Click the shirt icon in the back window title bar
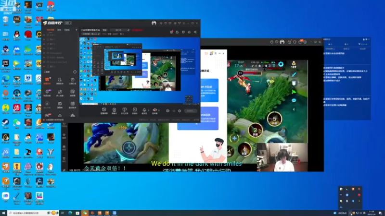Viewport: 385px width, 216px height. [x=295, y=42]
